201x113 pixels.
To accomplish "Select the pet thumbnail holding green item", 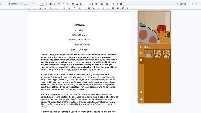I will pos(166,54).
